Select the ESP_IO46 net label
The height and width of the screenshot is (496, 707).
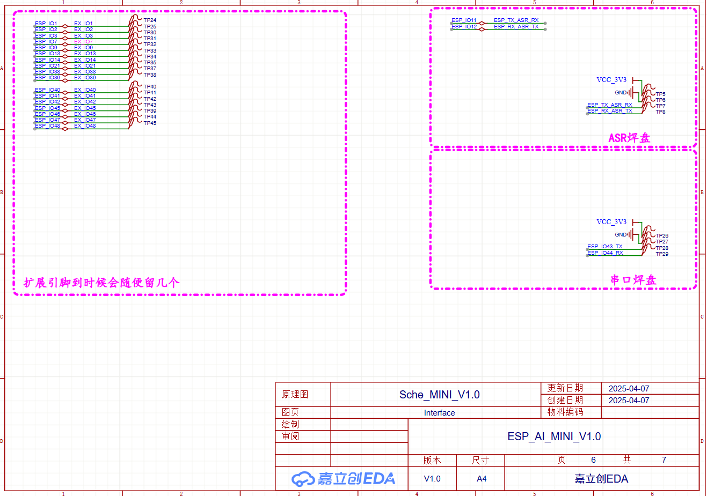click(48, 114)
